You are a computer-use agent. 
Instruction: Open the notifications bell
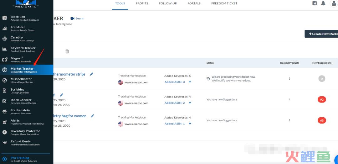(323, 3)
